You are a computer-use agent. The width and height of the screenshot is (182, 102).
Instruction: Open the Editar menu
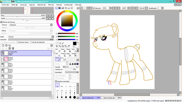[15, 5]
